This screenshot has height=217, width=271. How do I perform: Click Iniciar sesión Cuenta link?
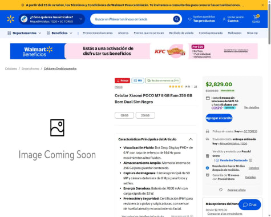tap(236, 19)
